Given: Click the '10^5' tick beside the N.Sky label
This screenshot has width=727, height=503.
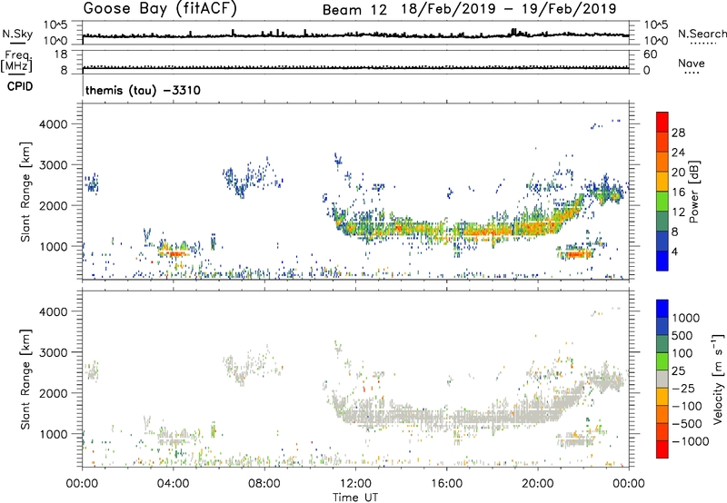Looking at the screenshot, I should (x=56, y=25).
